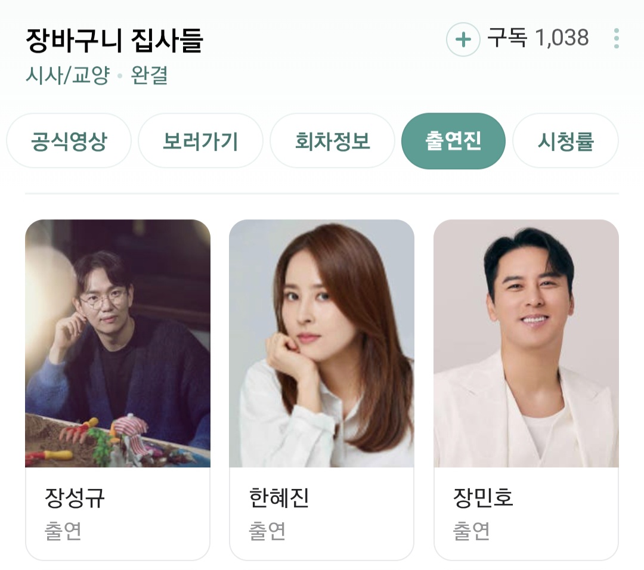Show the 시청률 tab
Image resolution: width=644 pixels, height=570 pixels.
click(565, 141)
